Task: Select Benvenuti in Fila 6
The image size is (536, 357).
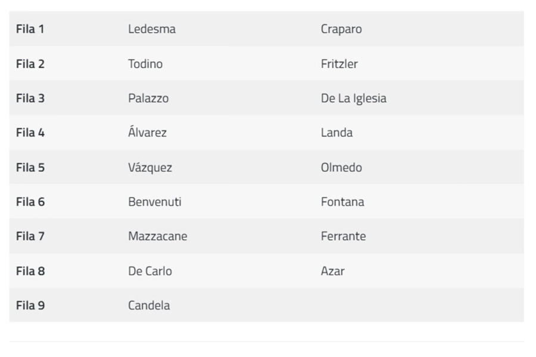Action: click(155, 202)
